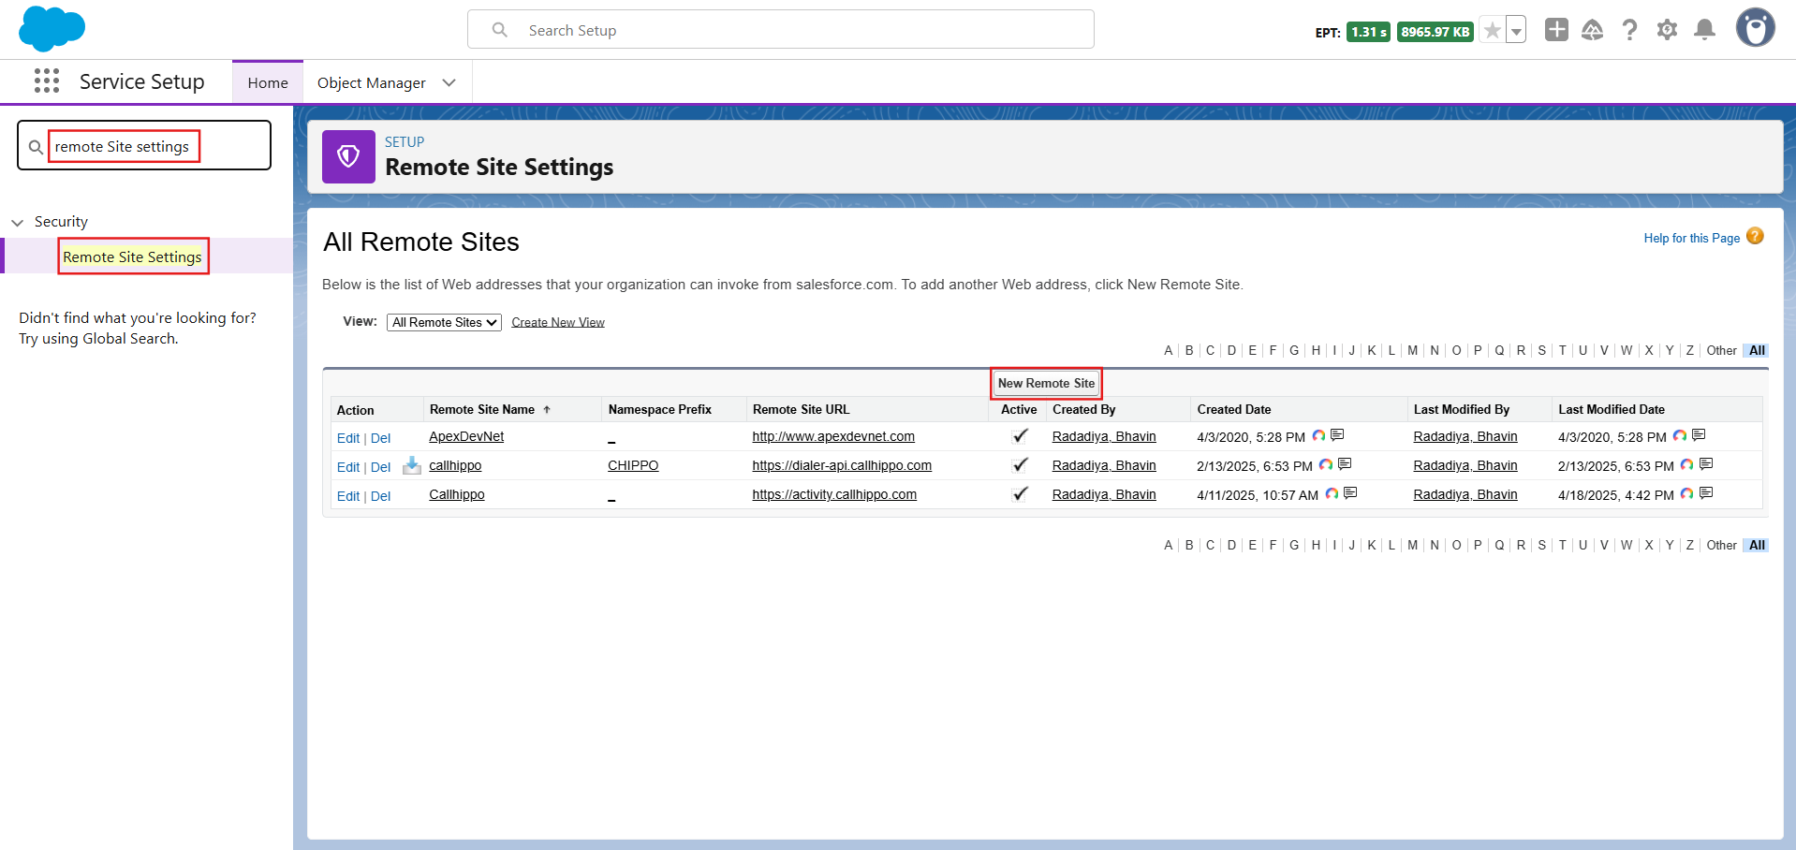This screenshot has width=1796, height=850.
Task: Click the sort arrow beside Remote Site Name
Action: click(x=547, y=409)
